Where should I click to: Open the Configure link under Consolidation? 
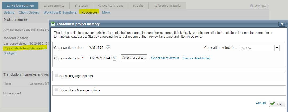(x=10, y=53)
